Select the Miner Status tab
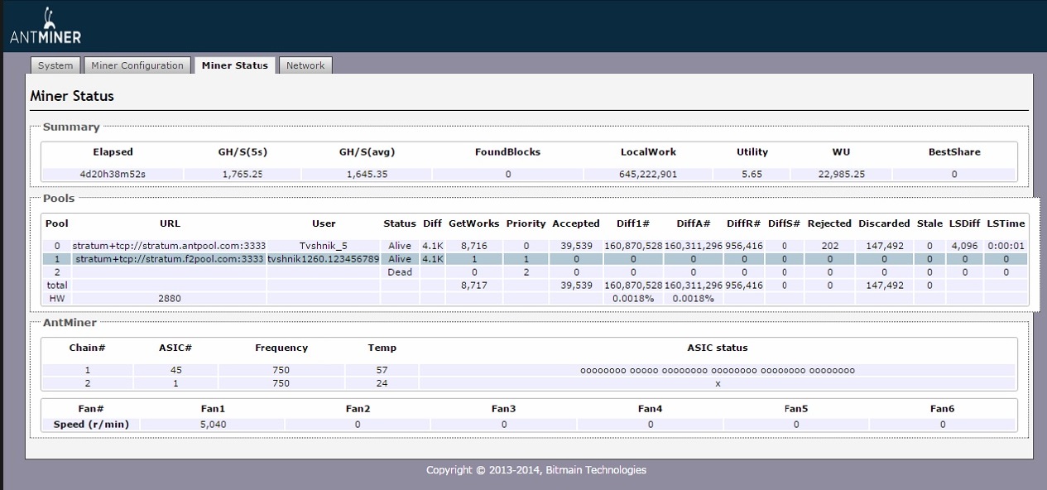Image resolution: width=1047 pixels, height=490 pixels. click(234, 65)
